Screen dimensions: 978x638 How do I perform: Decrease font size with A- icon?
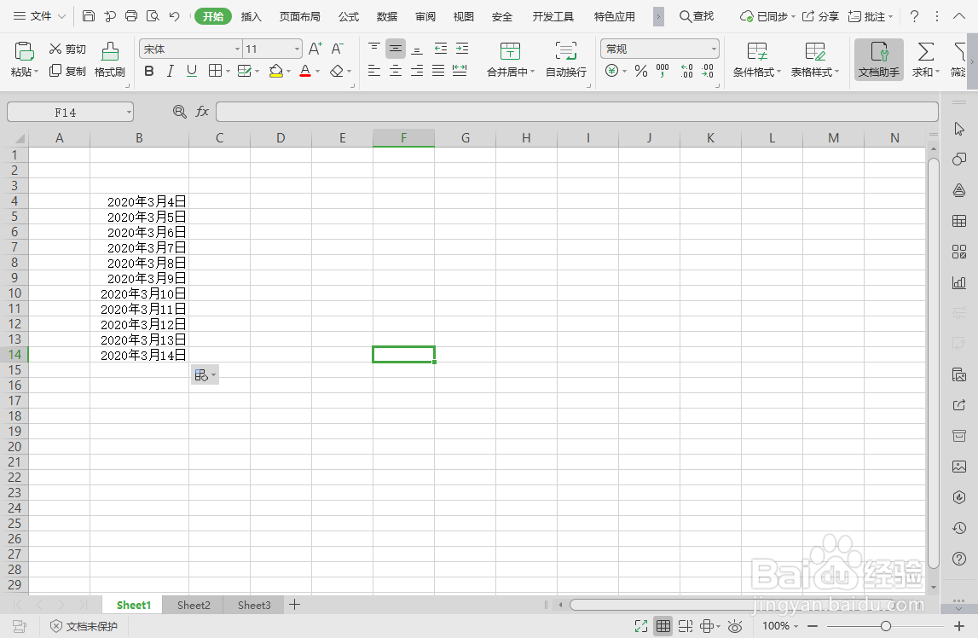pyautogui.click(x=338, y=49)
